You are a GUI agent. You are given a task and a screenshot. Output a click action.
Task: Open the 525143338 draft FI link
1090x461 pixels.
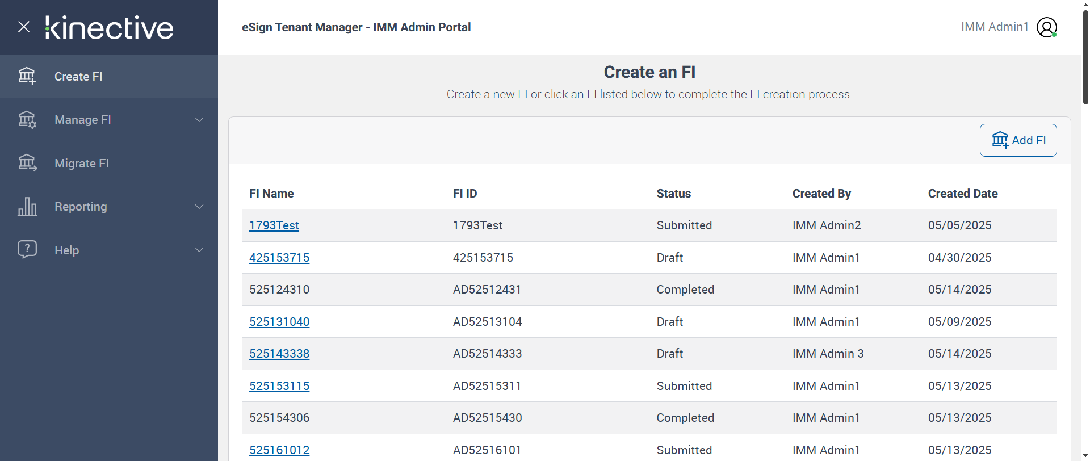pyautogui.click(x=279, y=354)
